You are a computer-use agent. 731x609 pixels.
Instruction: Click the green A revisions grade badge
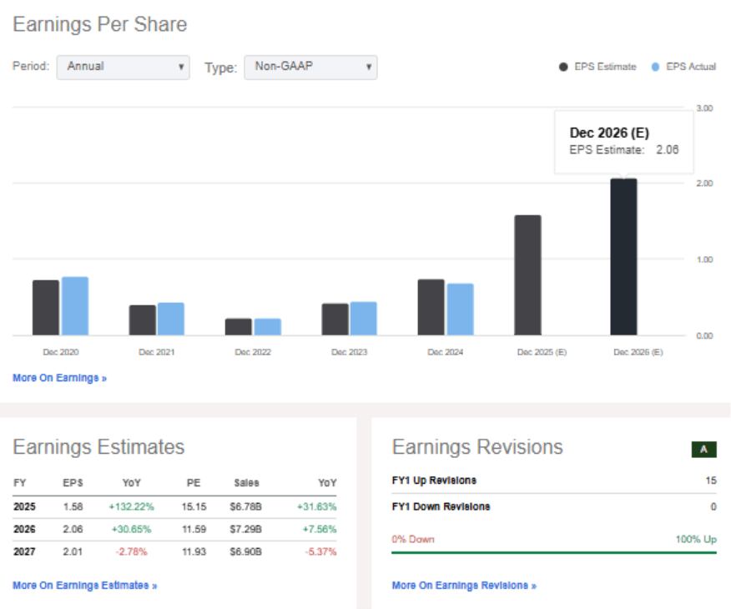click(x=703, y=450)
